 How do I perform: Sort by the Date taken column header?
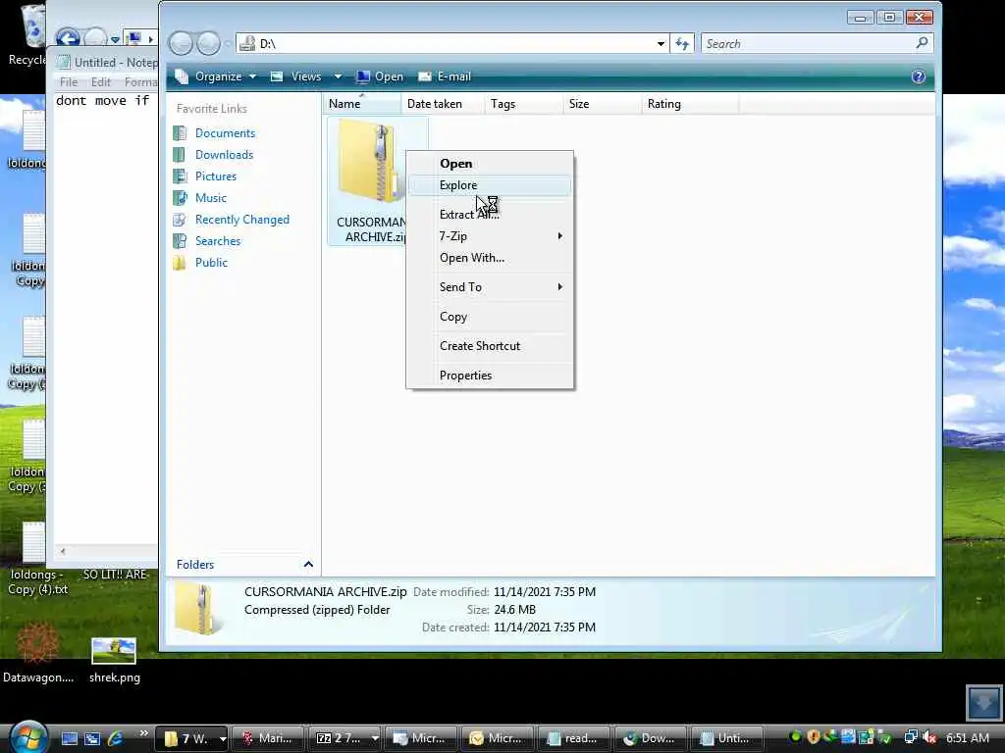coord(443,104)
